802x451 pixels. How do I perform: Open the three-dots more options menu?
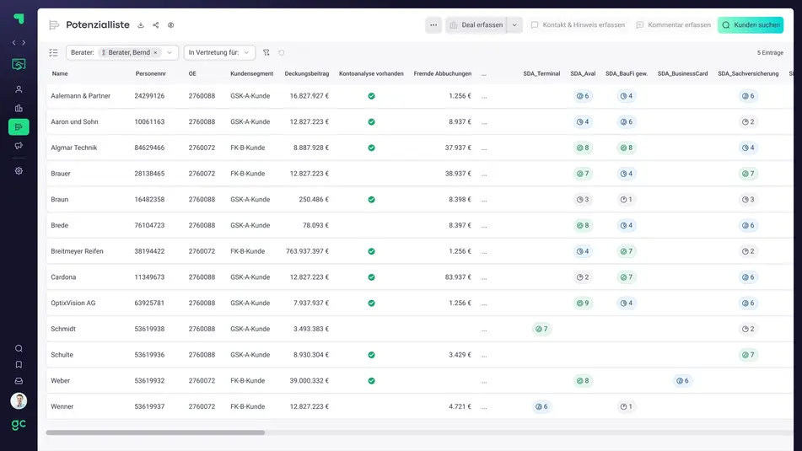click(x=433, y=25)
